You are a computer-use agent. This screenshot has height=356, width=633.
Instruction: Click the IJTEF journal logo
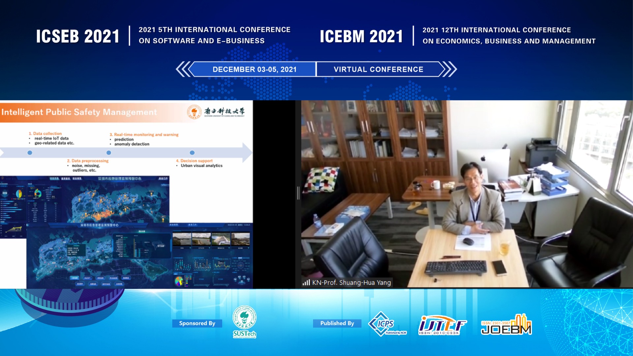coord(442,325)
